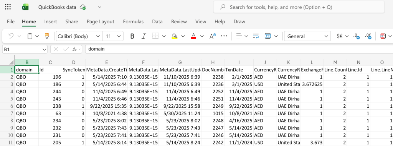Activate the Format Painter brush
Viewport: 393px width, 146px height.
46,36
